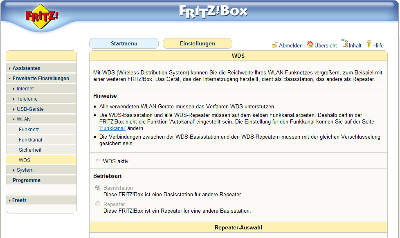Click the FRITZ!Box title banner
400x238 pixels.
tap(213, 12)
